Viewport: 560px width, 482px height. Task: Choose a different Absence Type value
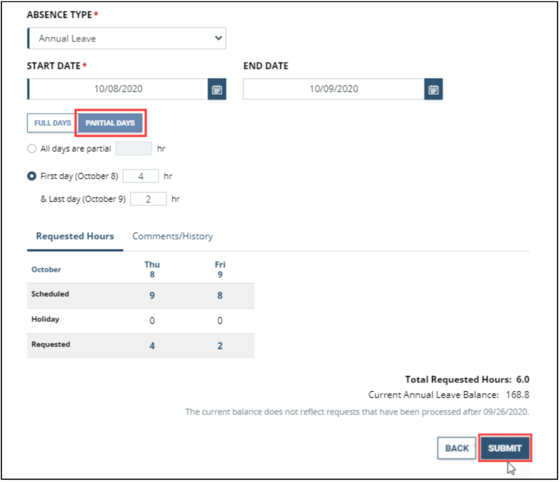[x=127, y=38]
